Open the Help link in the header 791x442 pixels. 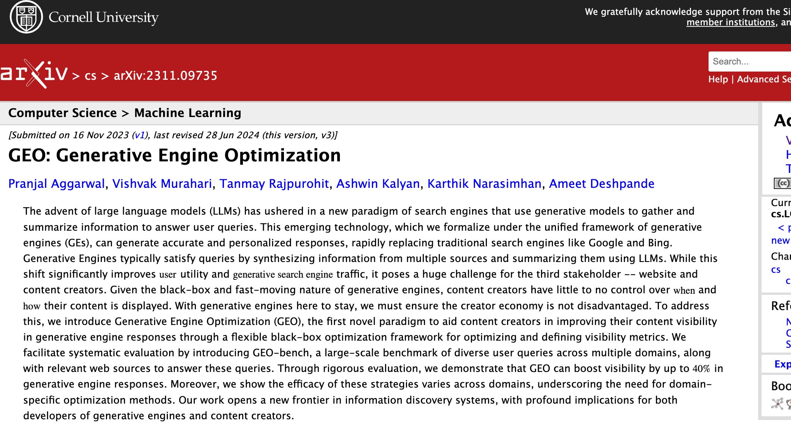pos(718,79)
